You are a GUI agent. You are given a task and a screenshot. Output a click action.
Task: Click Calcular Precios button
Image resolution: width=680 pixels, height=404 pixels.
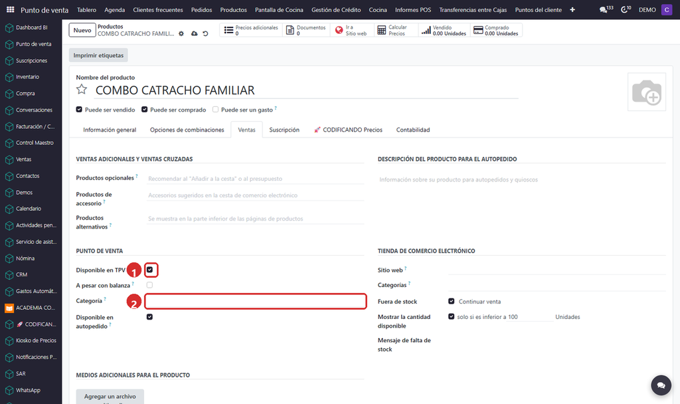pyautogui.click(x=396, y=30)
